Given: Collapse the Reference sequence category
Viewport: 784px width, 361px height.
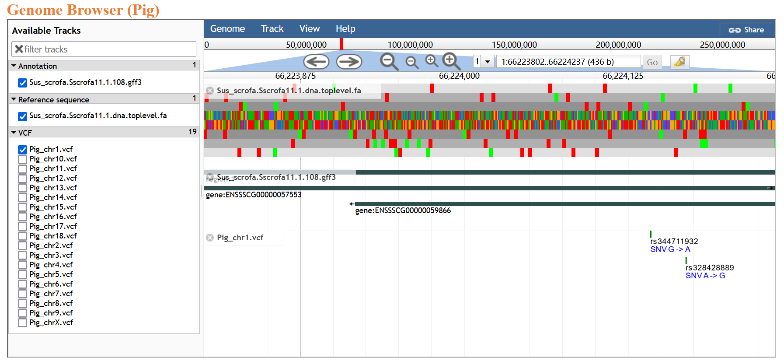Looking at the screenshot, I should (104, 99).
